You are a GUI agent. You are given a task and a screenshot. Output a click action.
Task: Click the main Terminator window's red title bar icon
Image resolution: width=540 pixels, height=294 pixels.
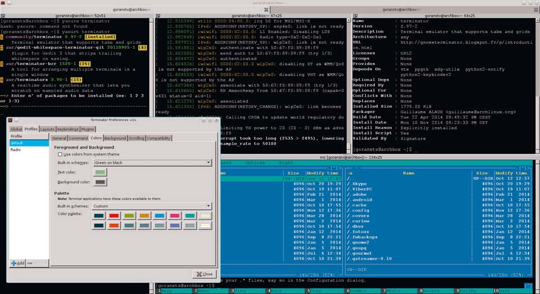pyautogui.click(x=3, y=2)
